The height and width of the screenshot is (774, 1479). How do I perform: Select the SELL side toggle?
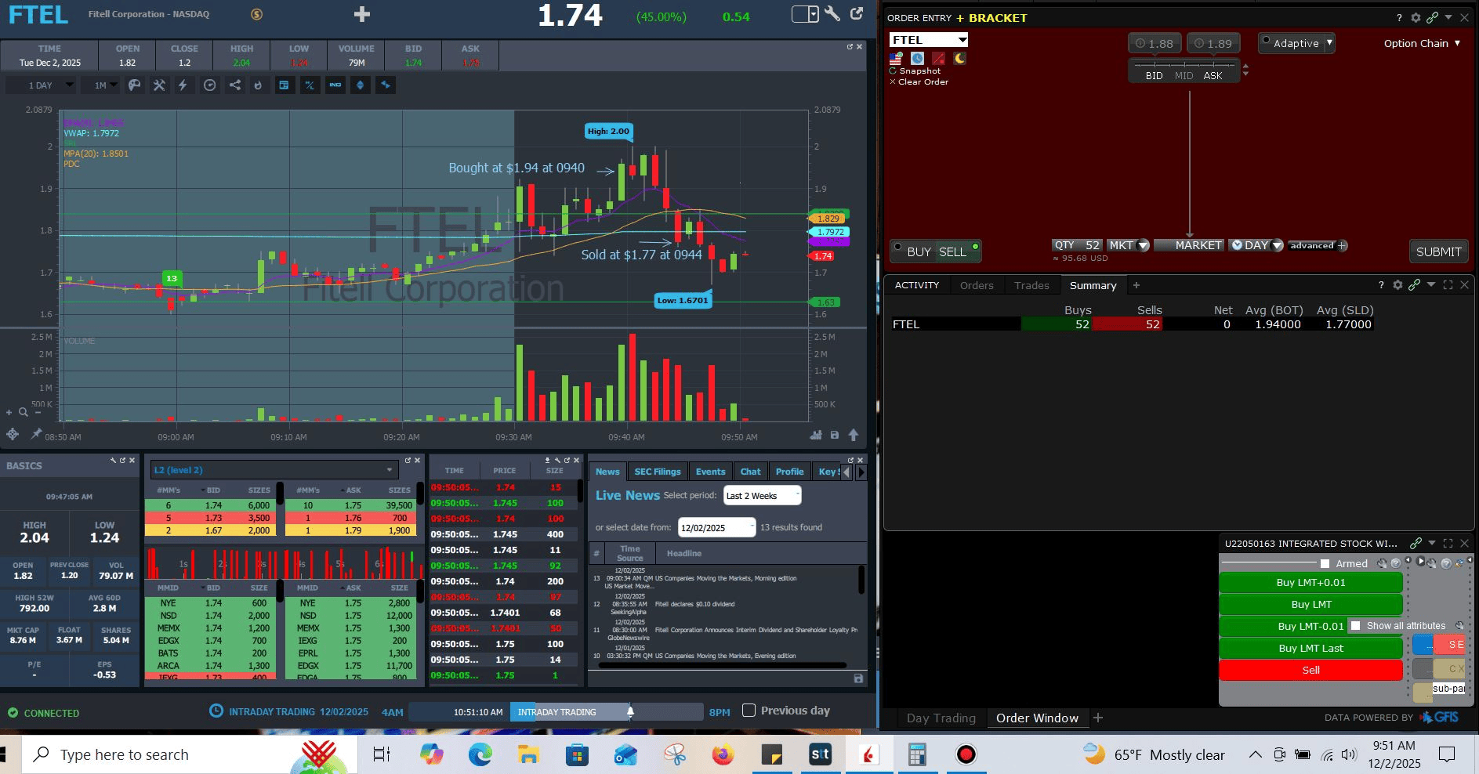pos(959,251)
